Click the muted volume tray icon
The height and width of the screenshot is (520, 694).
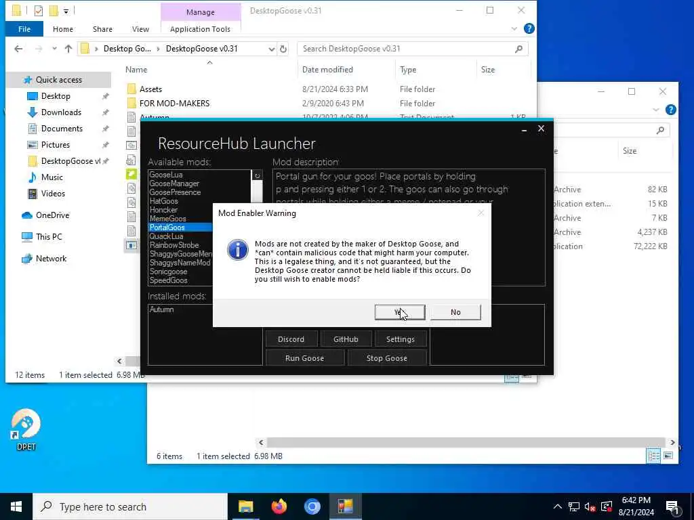click(590, 506)
